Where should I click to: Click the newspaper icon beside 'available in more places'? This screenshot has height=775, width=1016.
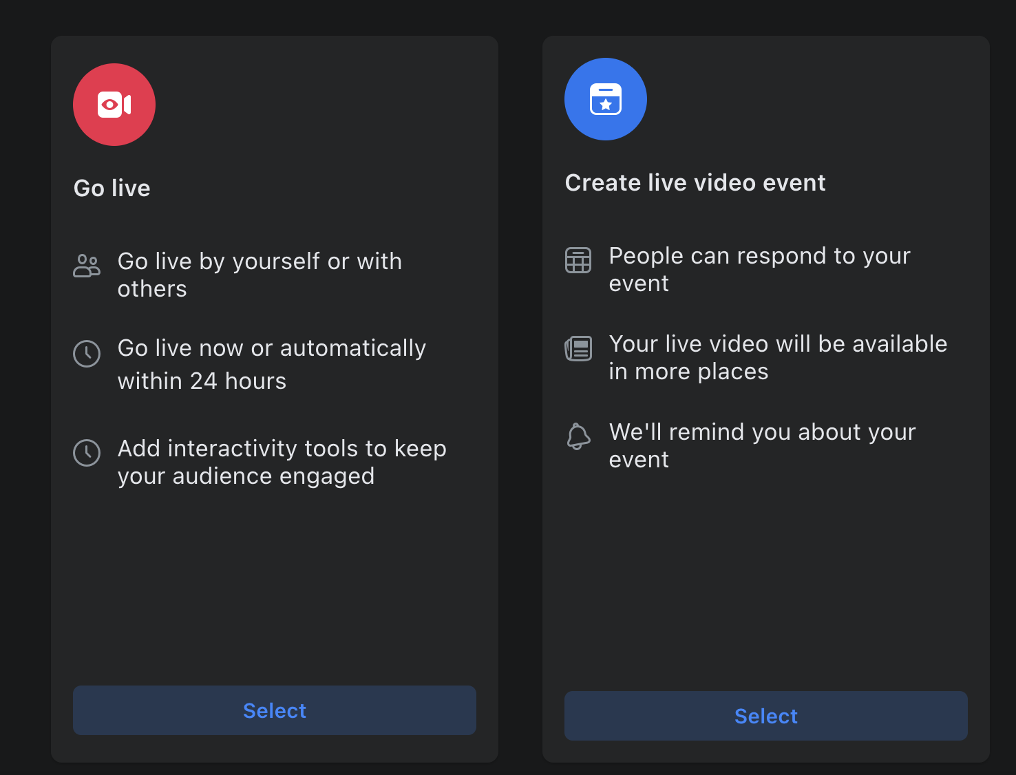pyautogui.click(x=578, y=348)
